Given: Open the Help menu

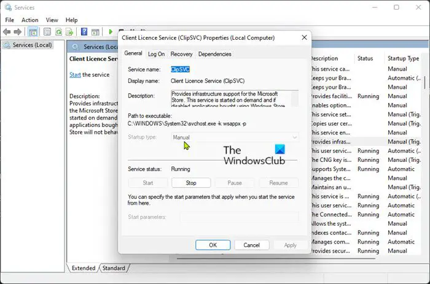Looking at the screenshot, I should 72,20.
